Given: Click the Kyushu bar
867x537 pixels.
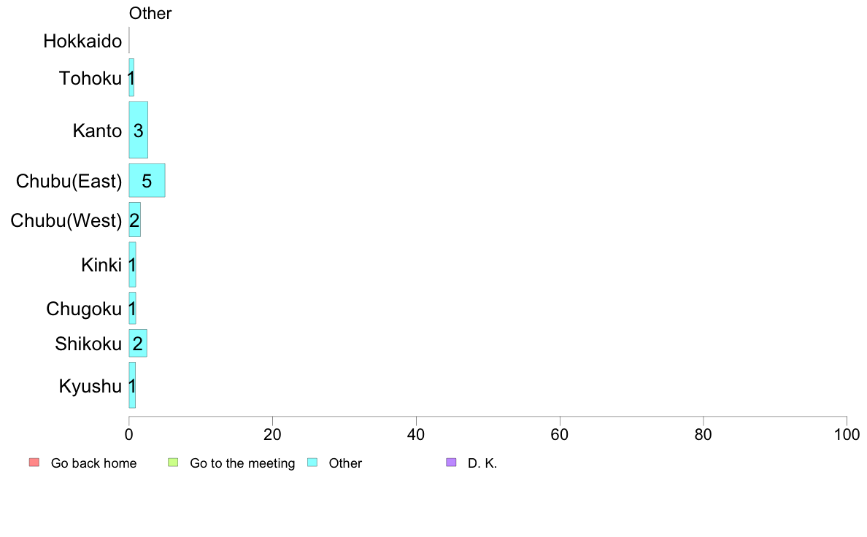Looking at the screenshot, I should (x=132, y=385).
